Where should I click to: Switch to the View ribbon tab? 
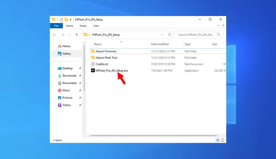96,26
